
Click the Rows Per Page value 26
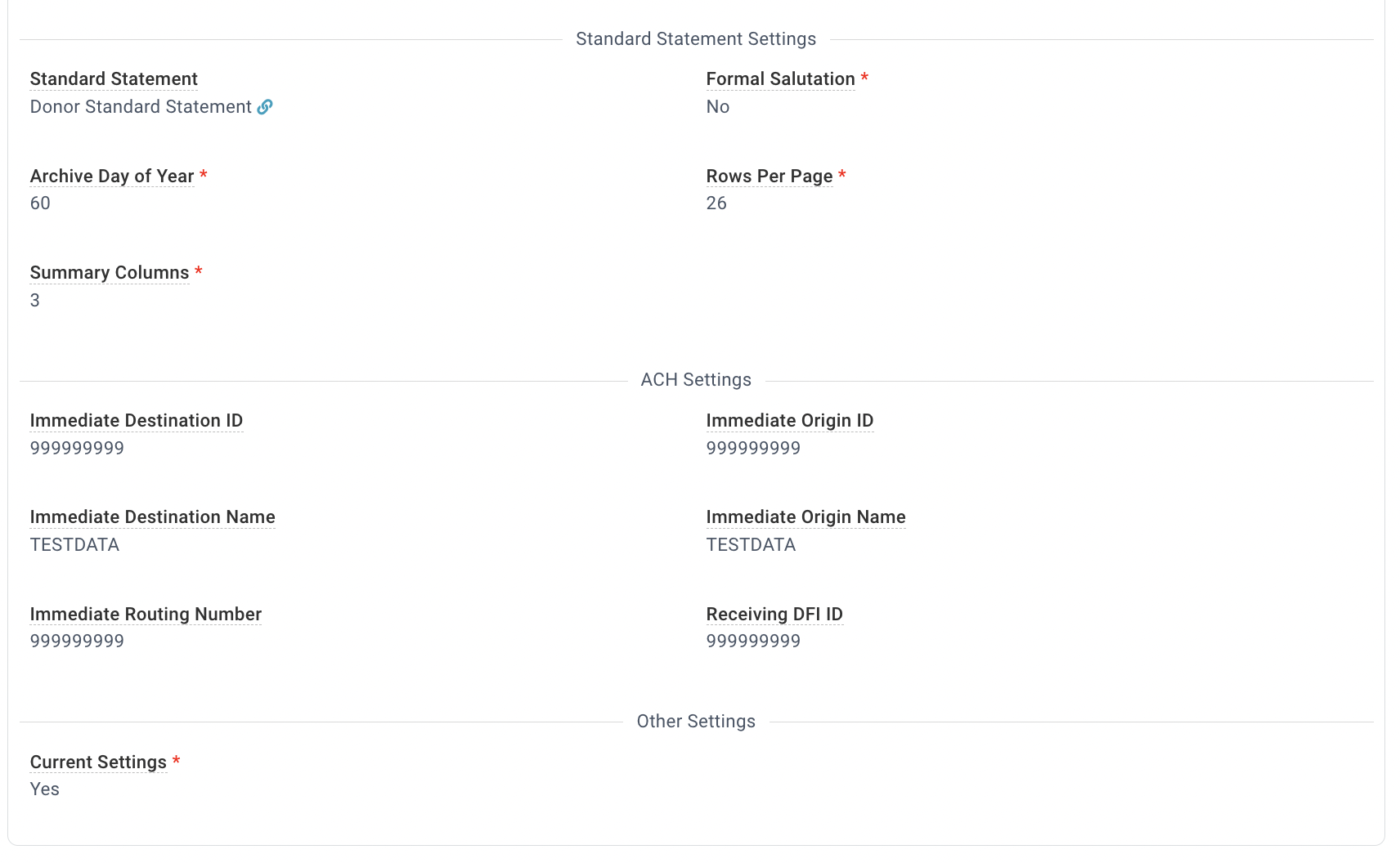[716, 203]
